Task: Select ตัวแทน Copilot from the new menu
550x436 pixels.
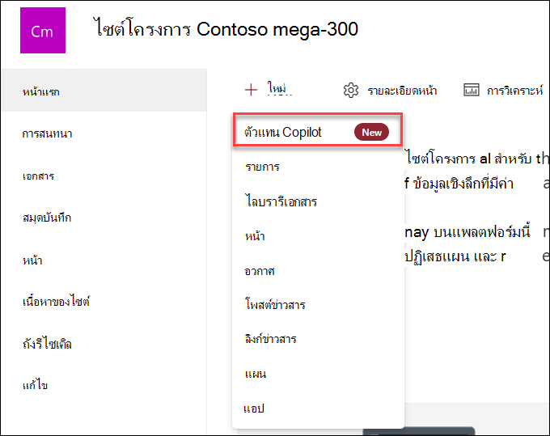Action: click(317, 129)
